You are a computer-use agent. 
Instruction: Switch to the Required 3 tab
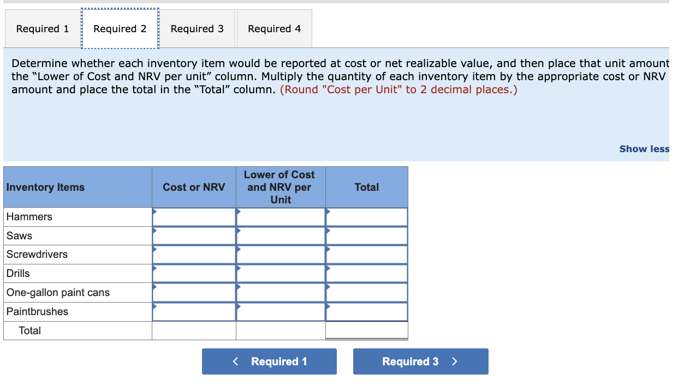coord(197,28)
